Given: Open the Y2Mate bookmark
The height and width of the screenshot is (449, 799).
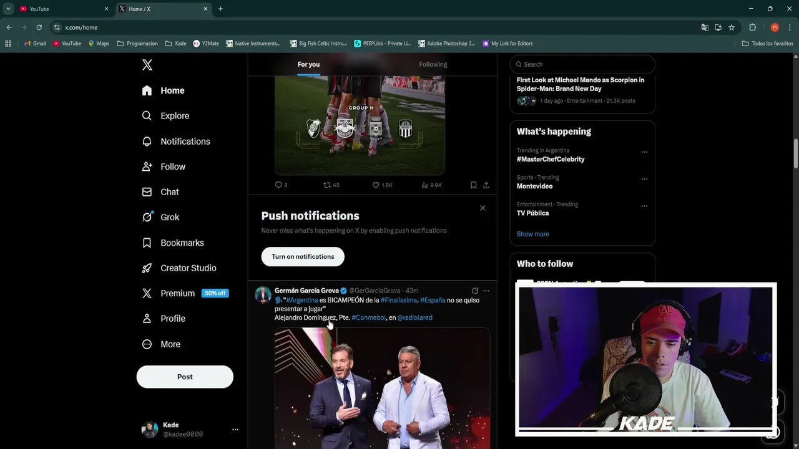Looking at the screenshot, I should (x=206, y=44).
